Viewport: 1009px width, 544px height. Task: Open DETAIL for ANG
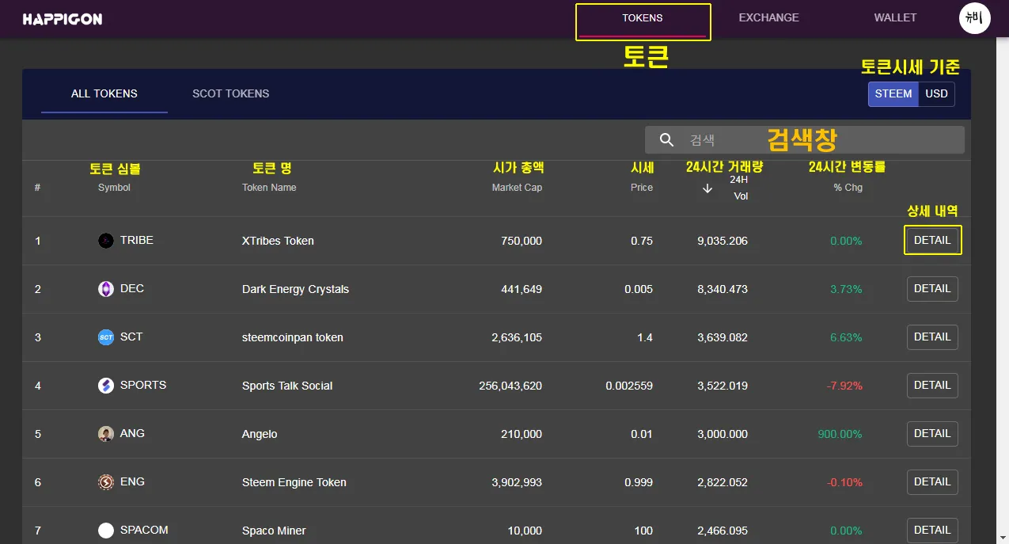click(932, 434)
